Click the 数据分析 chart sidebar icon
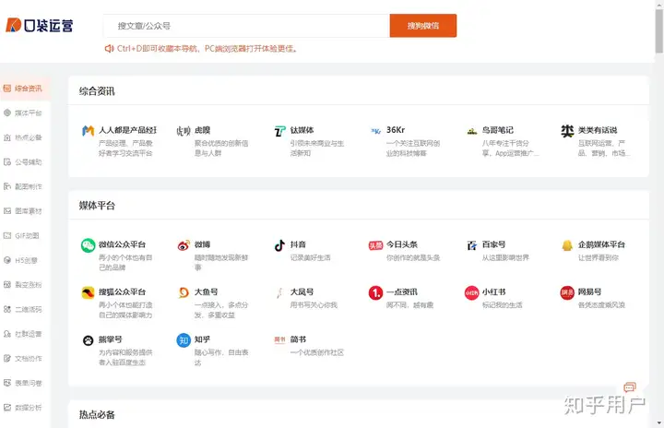 pyautogui.click(x=7, y=408)
